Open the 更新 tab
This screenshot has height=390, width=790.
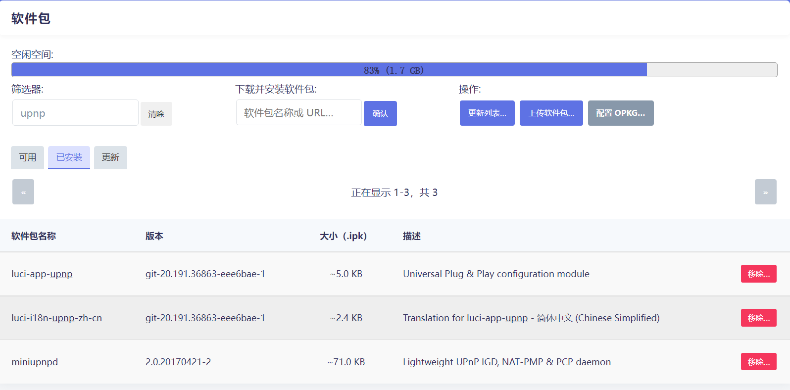pyautogui.click(x=110, y=157)
